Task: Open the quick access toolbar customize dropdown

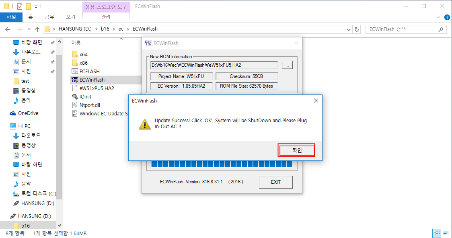Action: tap(36, 6)
